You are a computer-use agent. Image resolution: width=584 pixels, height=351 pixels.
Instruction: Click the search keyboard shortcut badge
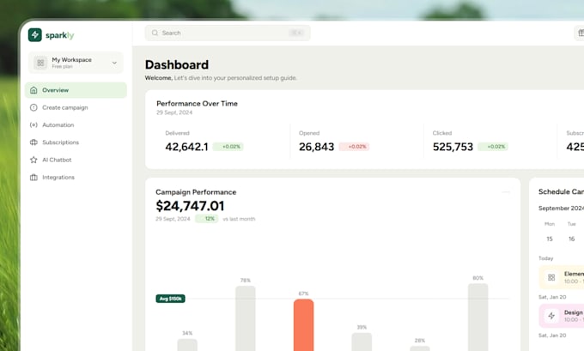click(296, 33)
